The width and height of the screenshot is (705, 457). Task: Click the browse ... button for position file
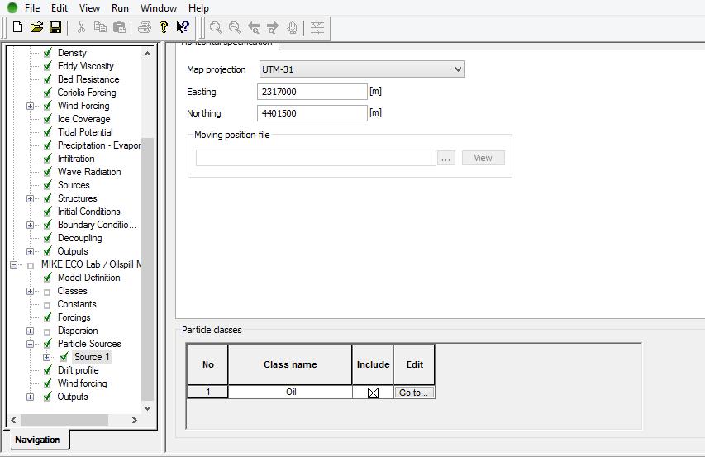coord(445,158)
